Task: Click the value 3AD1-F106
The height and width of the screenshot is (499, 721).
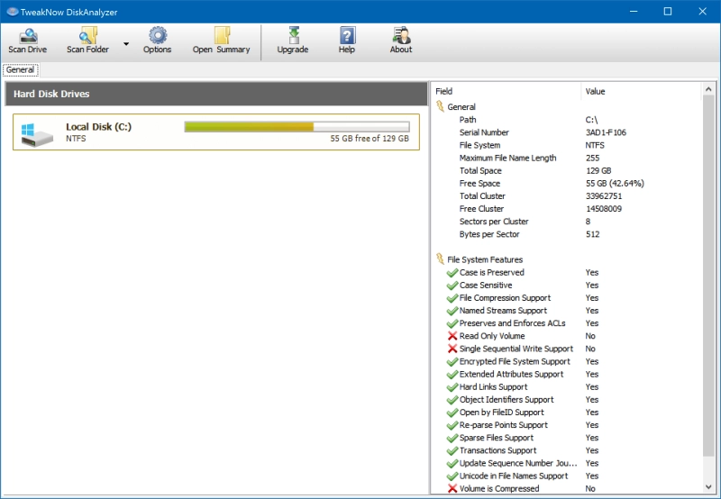Action: coord(606,132)
